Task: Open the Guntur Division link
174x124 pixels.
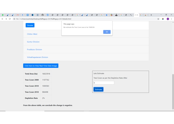Action: click(x=33, y=42)
